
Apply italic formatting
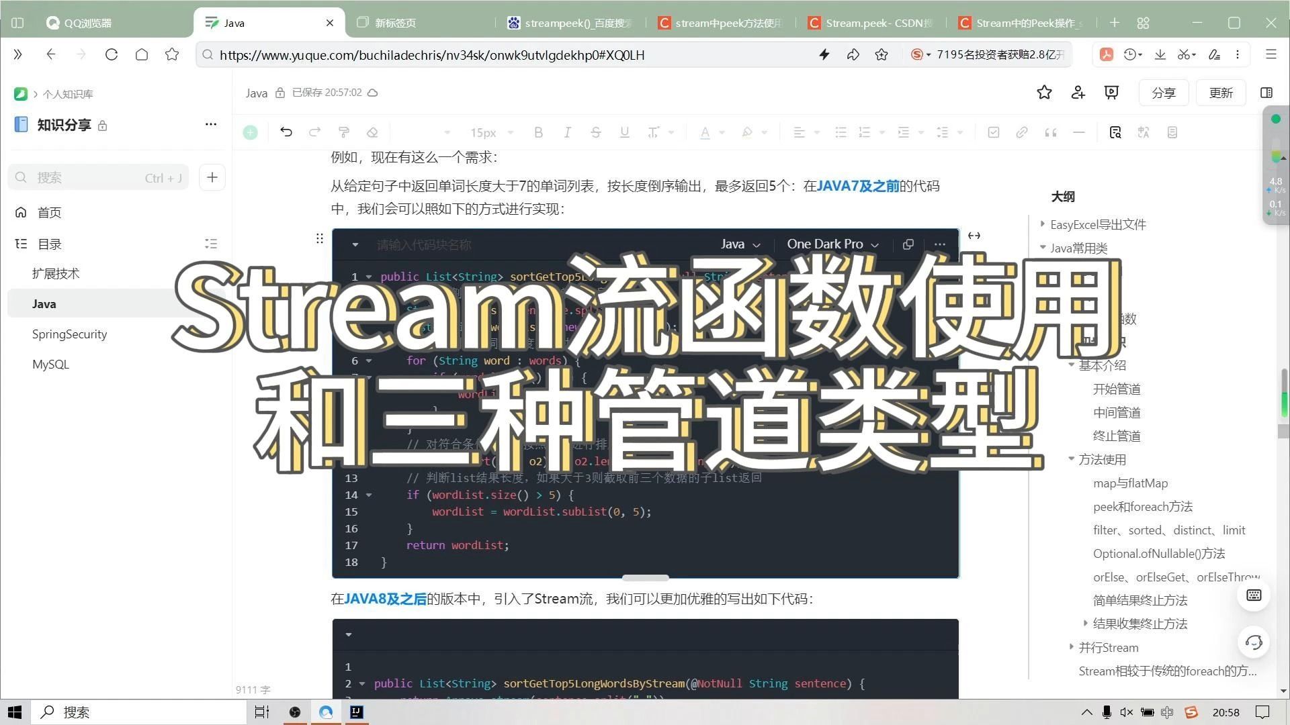click(x=567, y=132)
